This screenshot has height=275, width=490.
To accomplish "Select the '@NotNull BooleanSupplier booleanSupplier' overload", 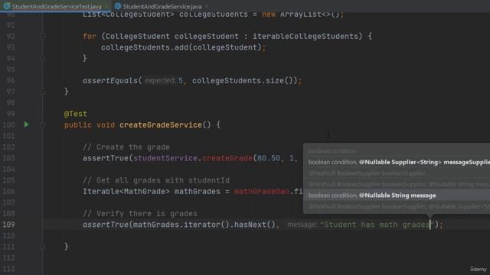I will tap(397, 173).
